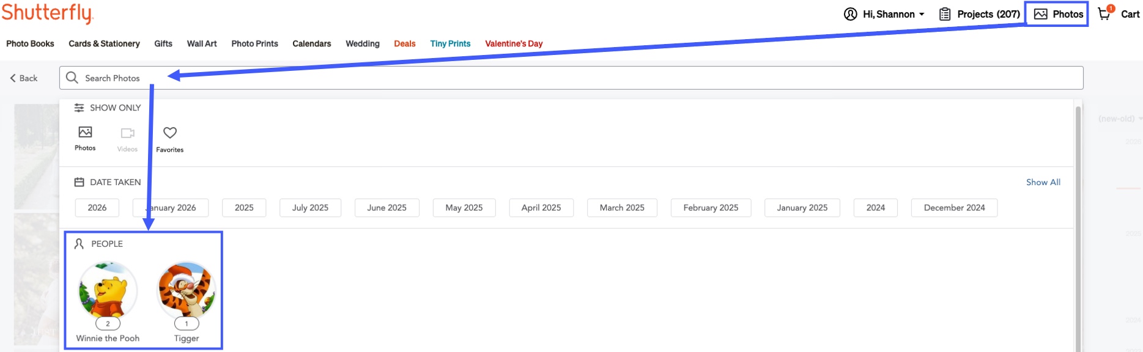The image size is (1143, 352).
Task: Filter by date 2024
Action: point(876,208)
